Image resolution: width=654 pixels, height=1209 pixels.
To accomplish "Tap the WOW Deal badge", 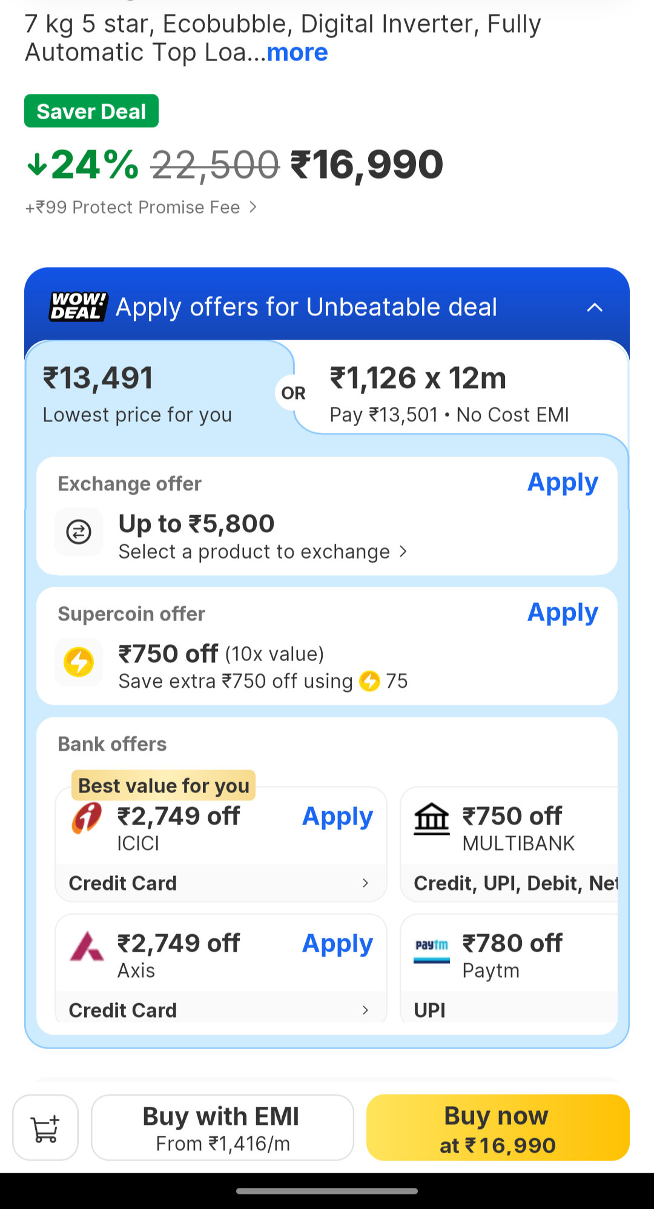I will tap(78, 307).
